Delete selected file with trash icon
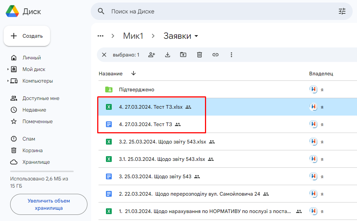This screenshot has width=357, height=221. [x=200, y=55]
